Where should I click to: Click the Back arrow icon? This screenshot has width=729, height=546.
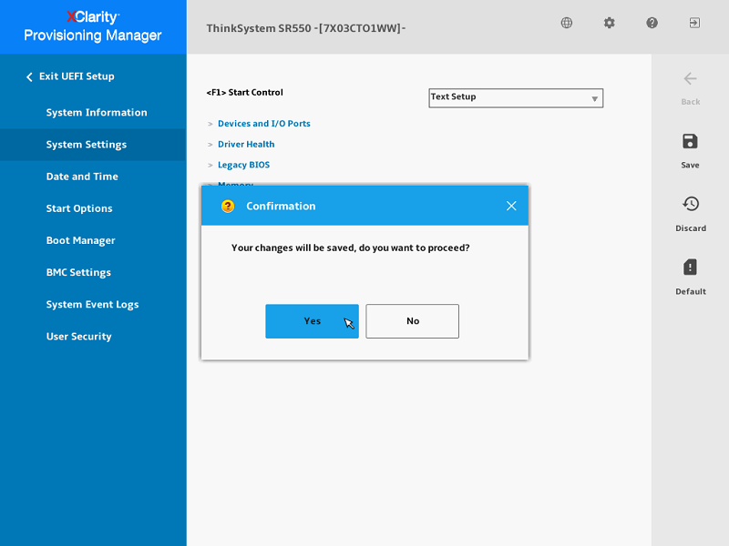click(690, 79)
